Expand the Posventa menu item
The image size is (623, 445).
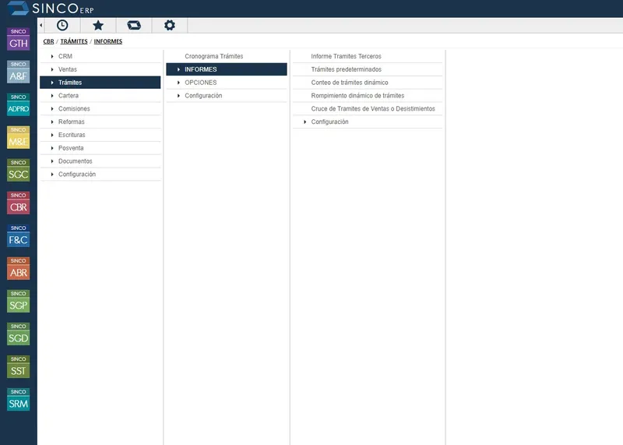[x=100, y=148]
